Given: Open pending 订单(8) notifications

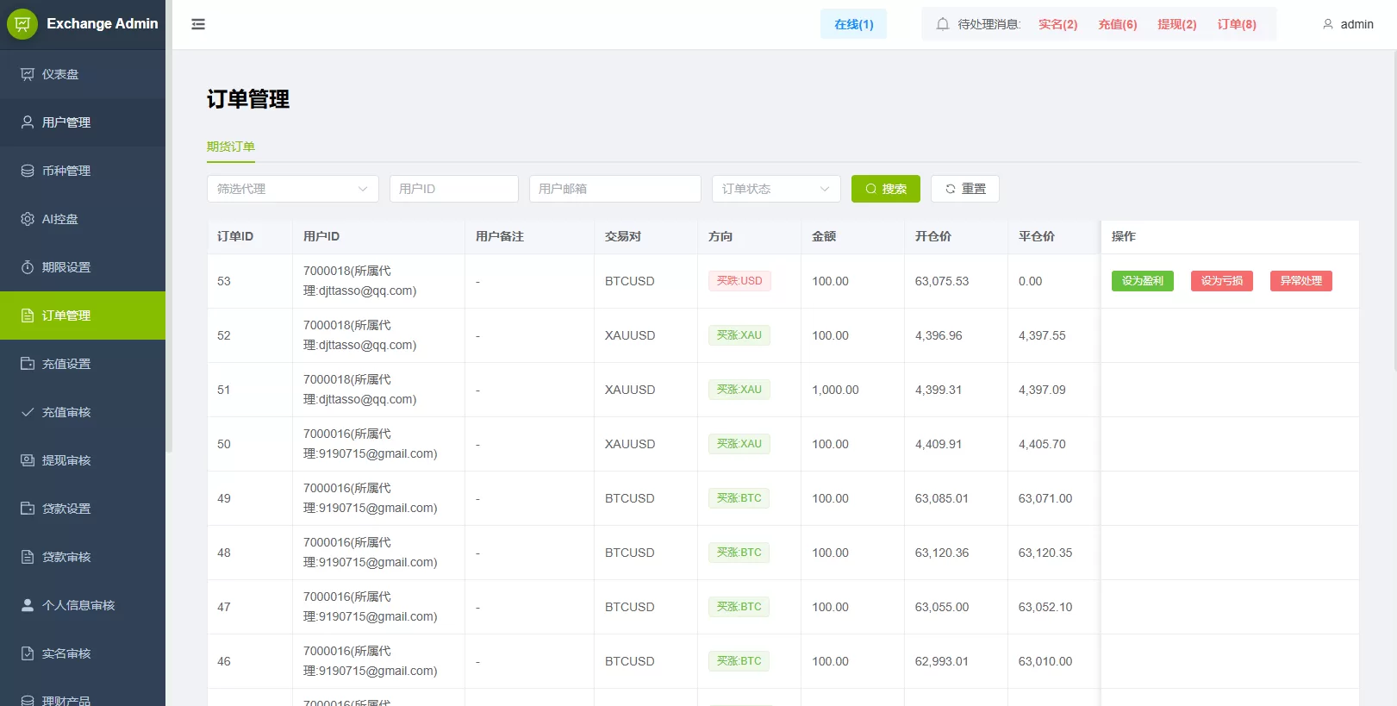Looking at the screenshot, I should (x=1237, y=24).
